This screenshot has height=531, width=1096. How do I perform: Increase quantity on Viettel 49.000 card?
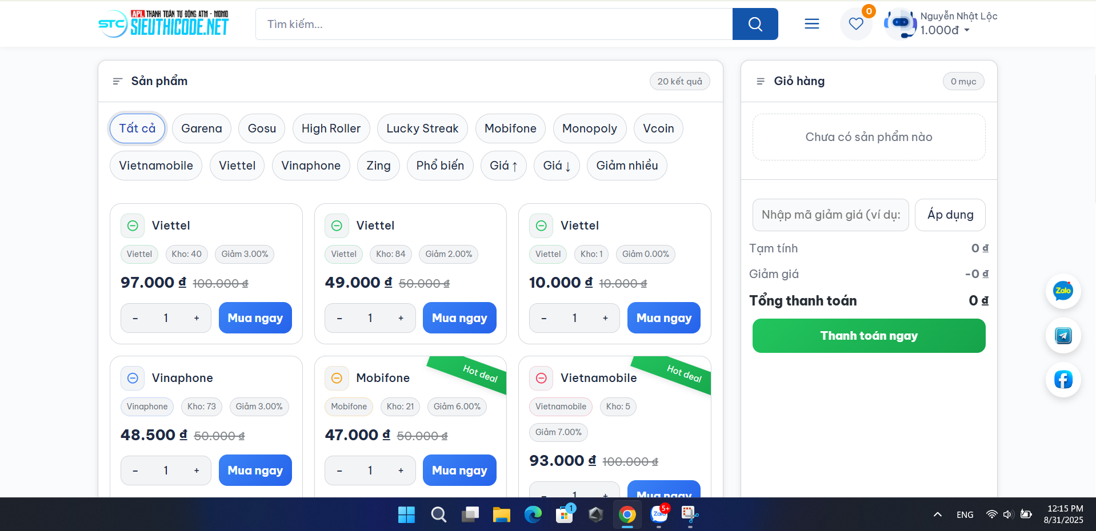pos(401,318)
